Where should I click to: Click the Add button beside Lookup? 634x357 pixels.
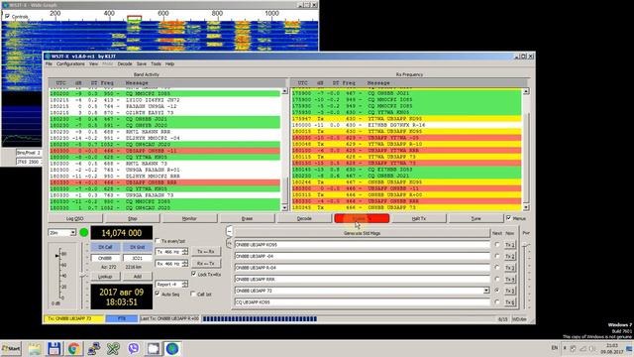[138, 277]
